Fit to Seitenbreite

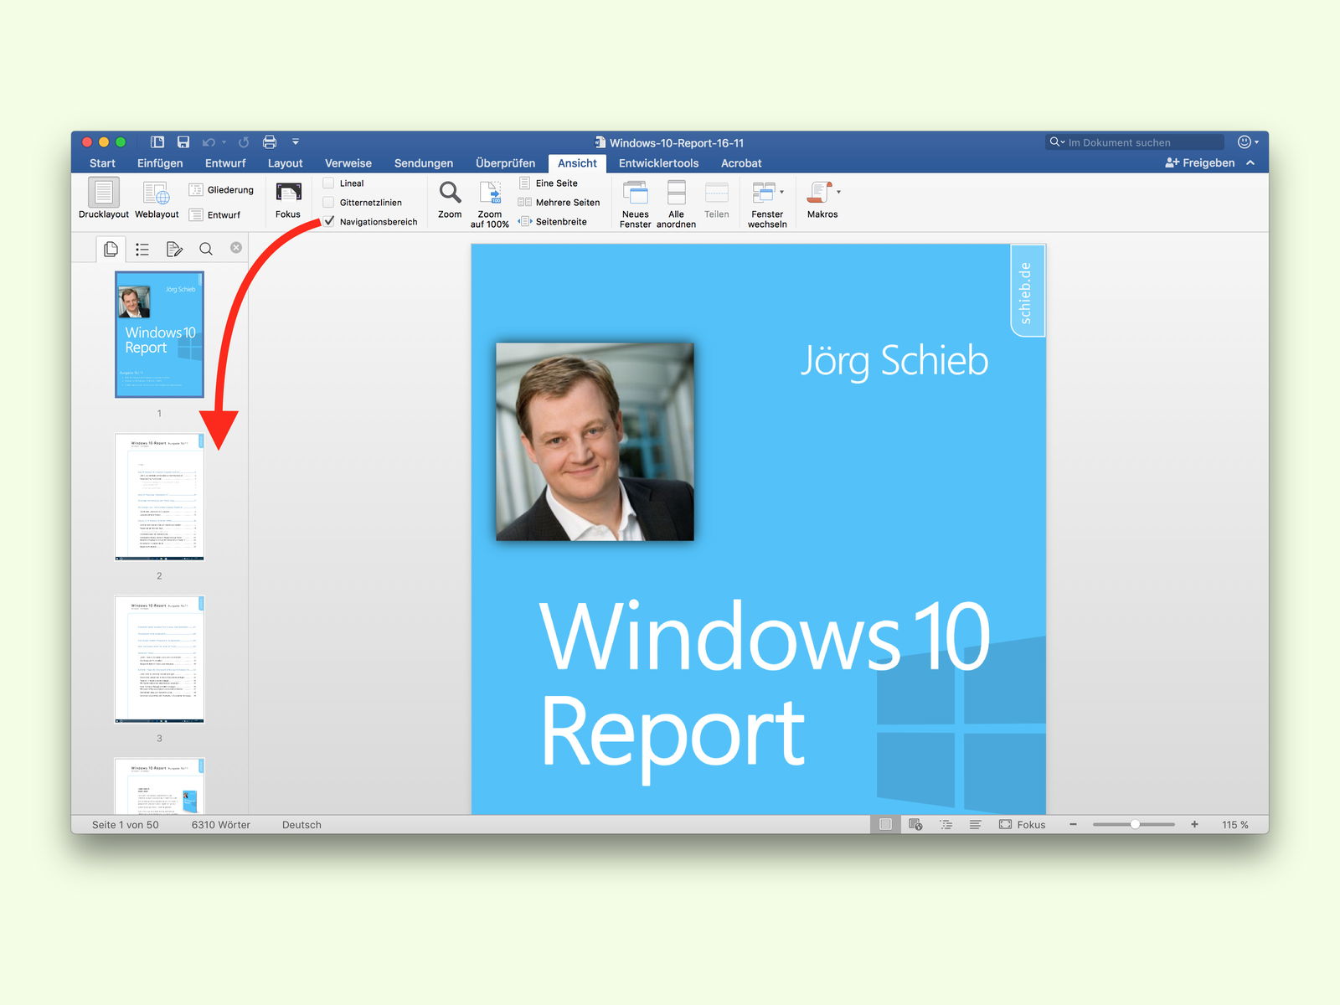coord(552,222)
